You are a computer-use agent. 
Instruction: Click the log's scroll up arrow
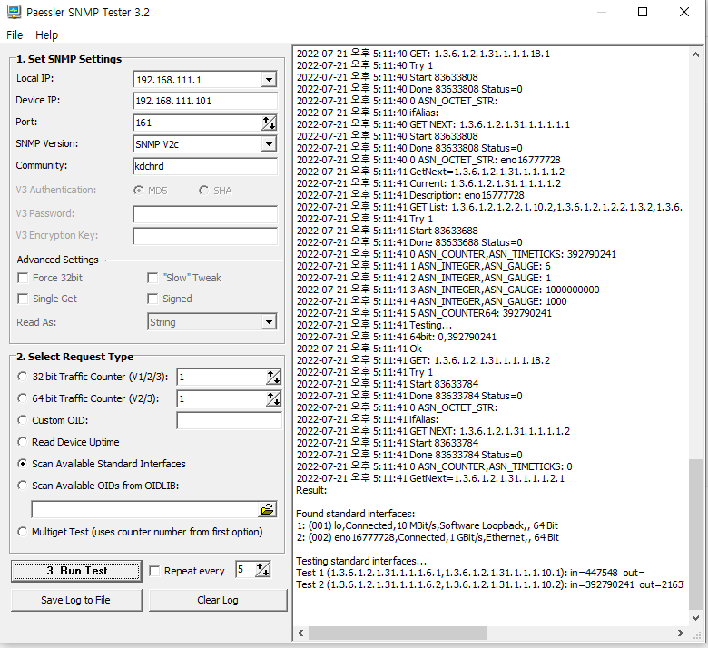[695, 54]
